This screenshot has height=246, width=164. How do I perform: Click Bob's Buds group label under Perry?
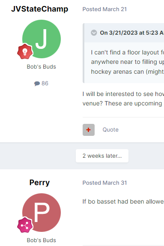(42, 240)
